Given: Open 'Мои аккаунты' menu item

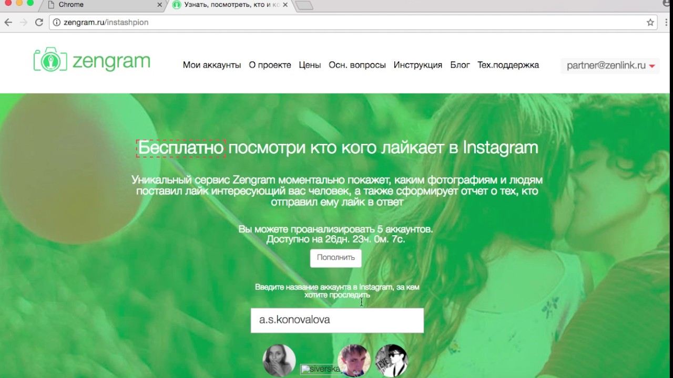Looking at the screenshot, I should 212,65.
